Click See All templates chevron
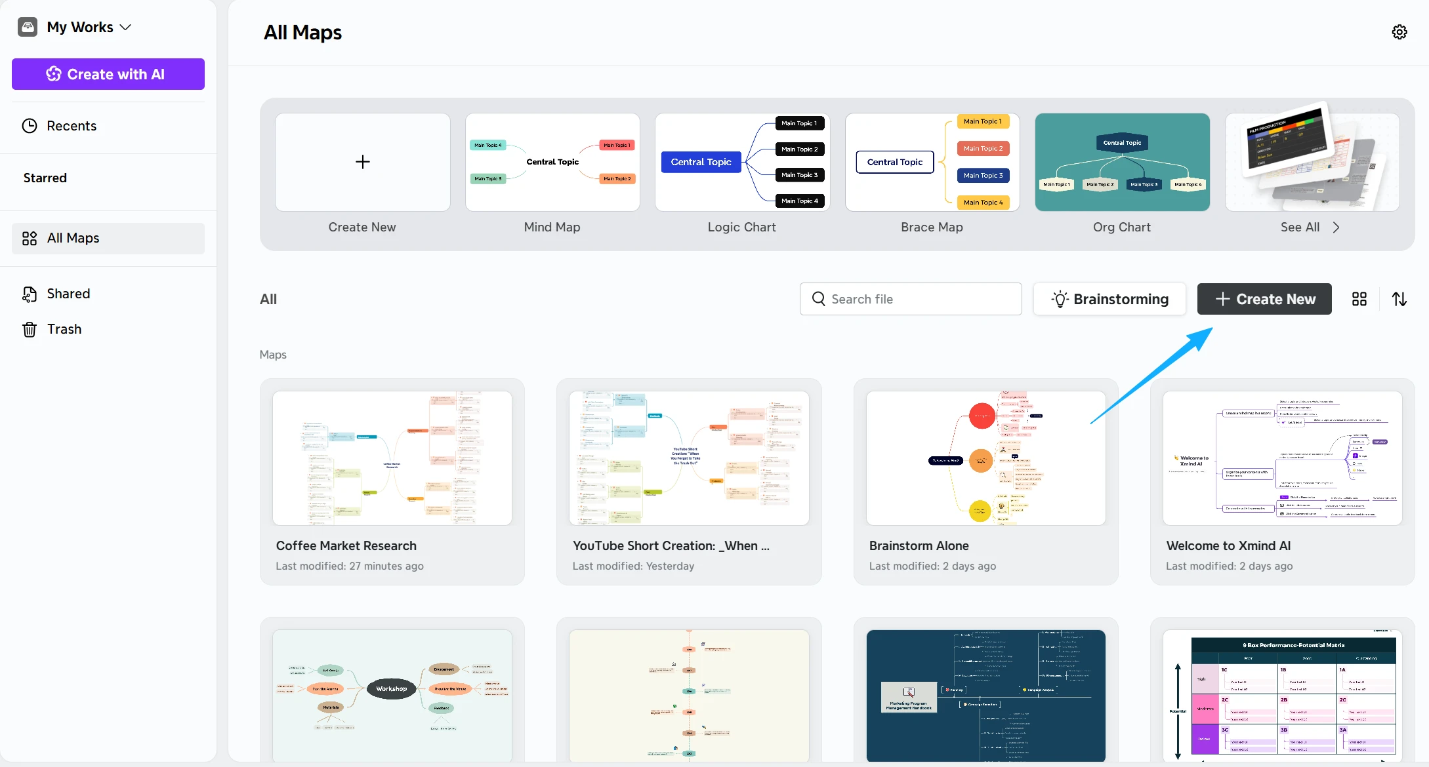Screen dimensions: 1429x767 tap(1336, 227)
